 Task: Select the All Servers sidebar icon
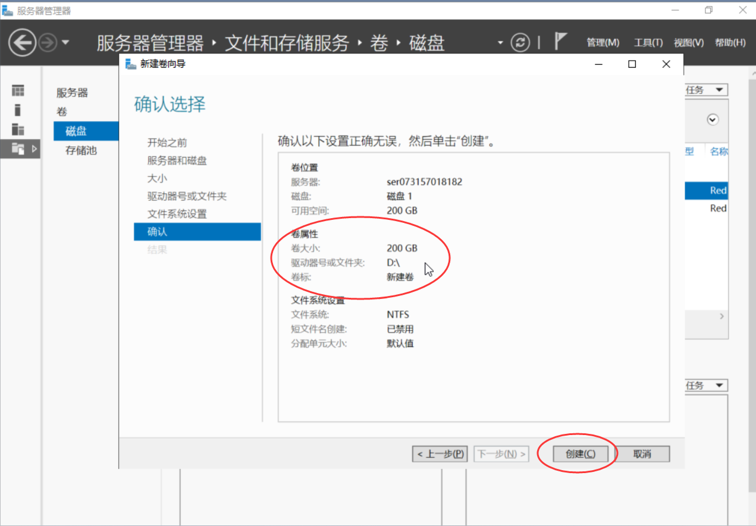pyautogui.click(x=18, y=129)
